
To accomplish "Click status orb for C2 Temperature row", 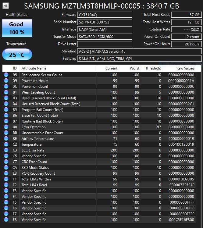I will coord(6,144).
